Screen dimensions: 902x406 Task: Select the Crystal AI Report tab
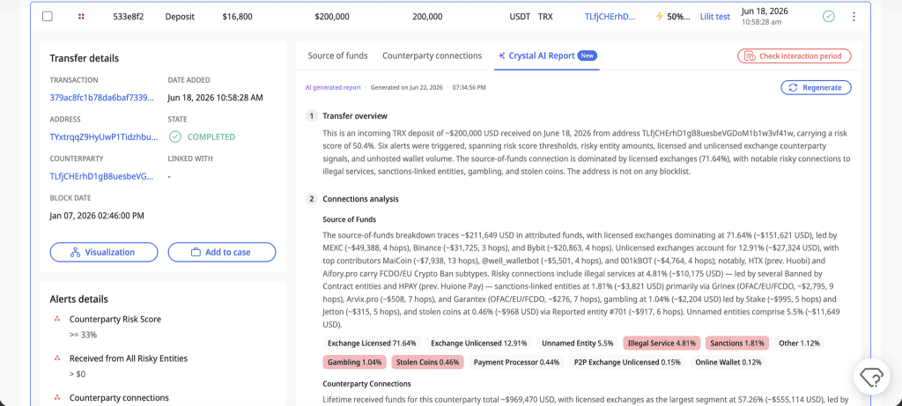click(547, 55)
